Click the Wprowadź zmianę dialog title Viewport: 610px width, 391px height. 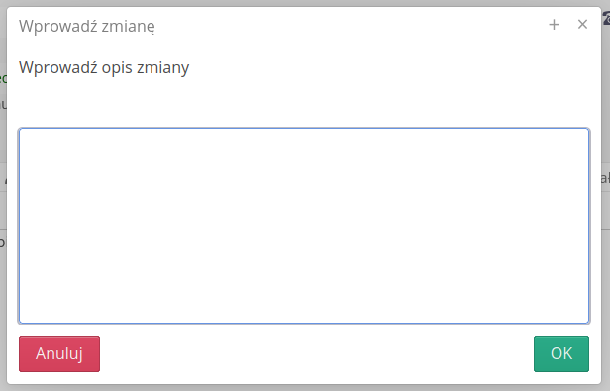[87, 26]
